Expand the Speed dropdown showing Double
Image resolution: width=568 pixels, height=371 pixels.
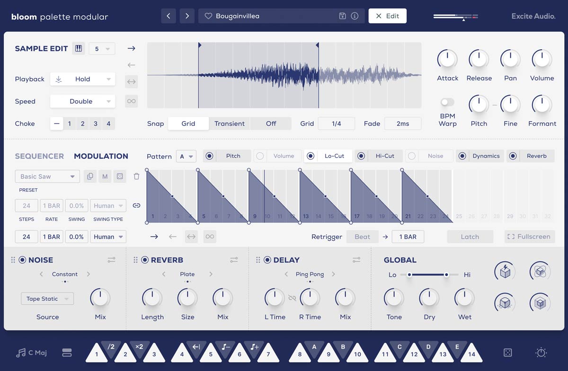pyautogui.click(x=82, y=101)
